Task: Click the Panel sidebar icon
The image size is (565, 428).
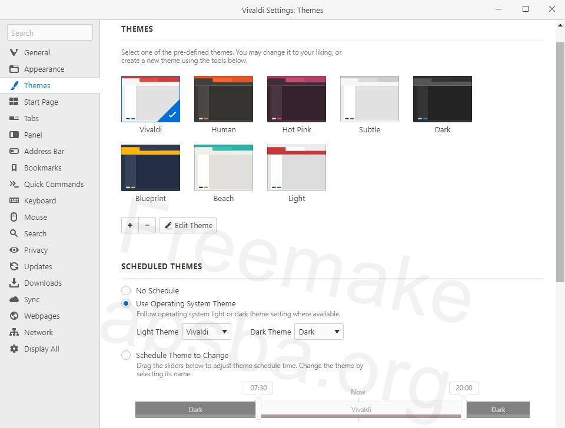Action: click(14, 135)
